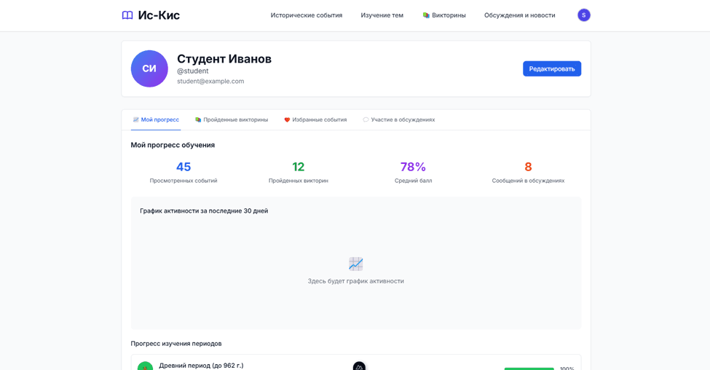Click the books icon next to Викторины

pyautogui.click(x=426, y=15)
